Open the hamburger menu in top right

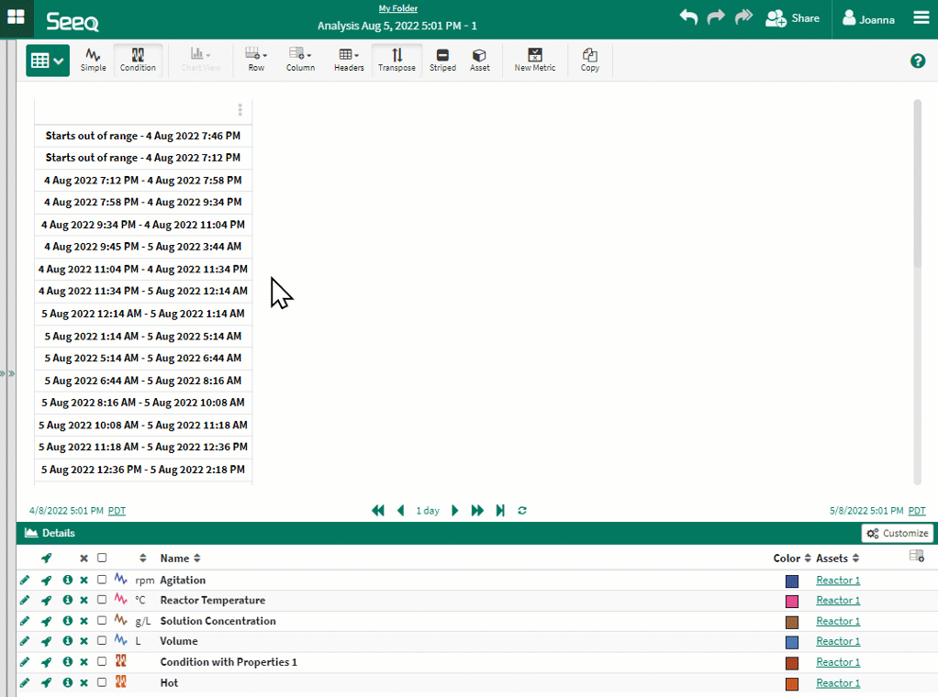point(921,18)
